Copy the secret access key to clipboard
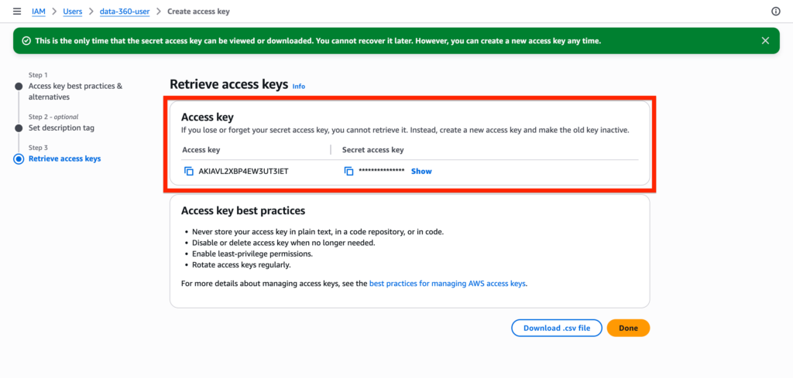Image resolution: width=793 pixels, height=378 pixels. click(x=348, y=171)
